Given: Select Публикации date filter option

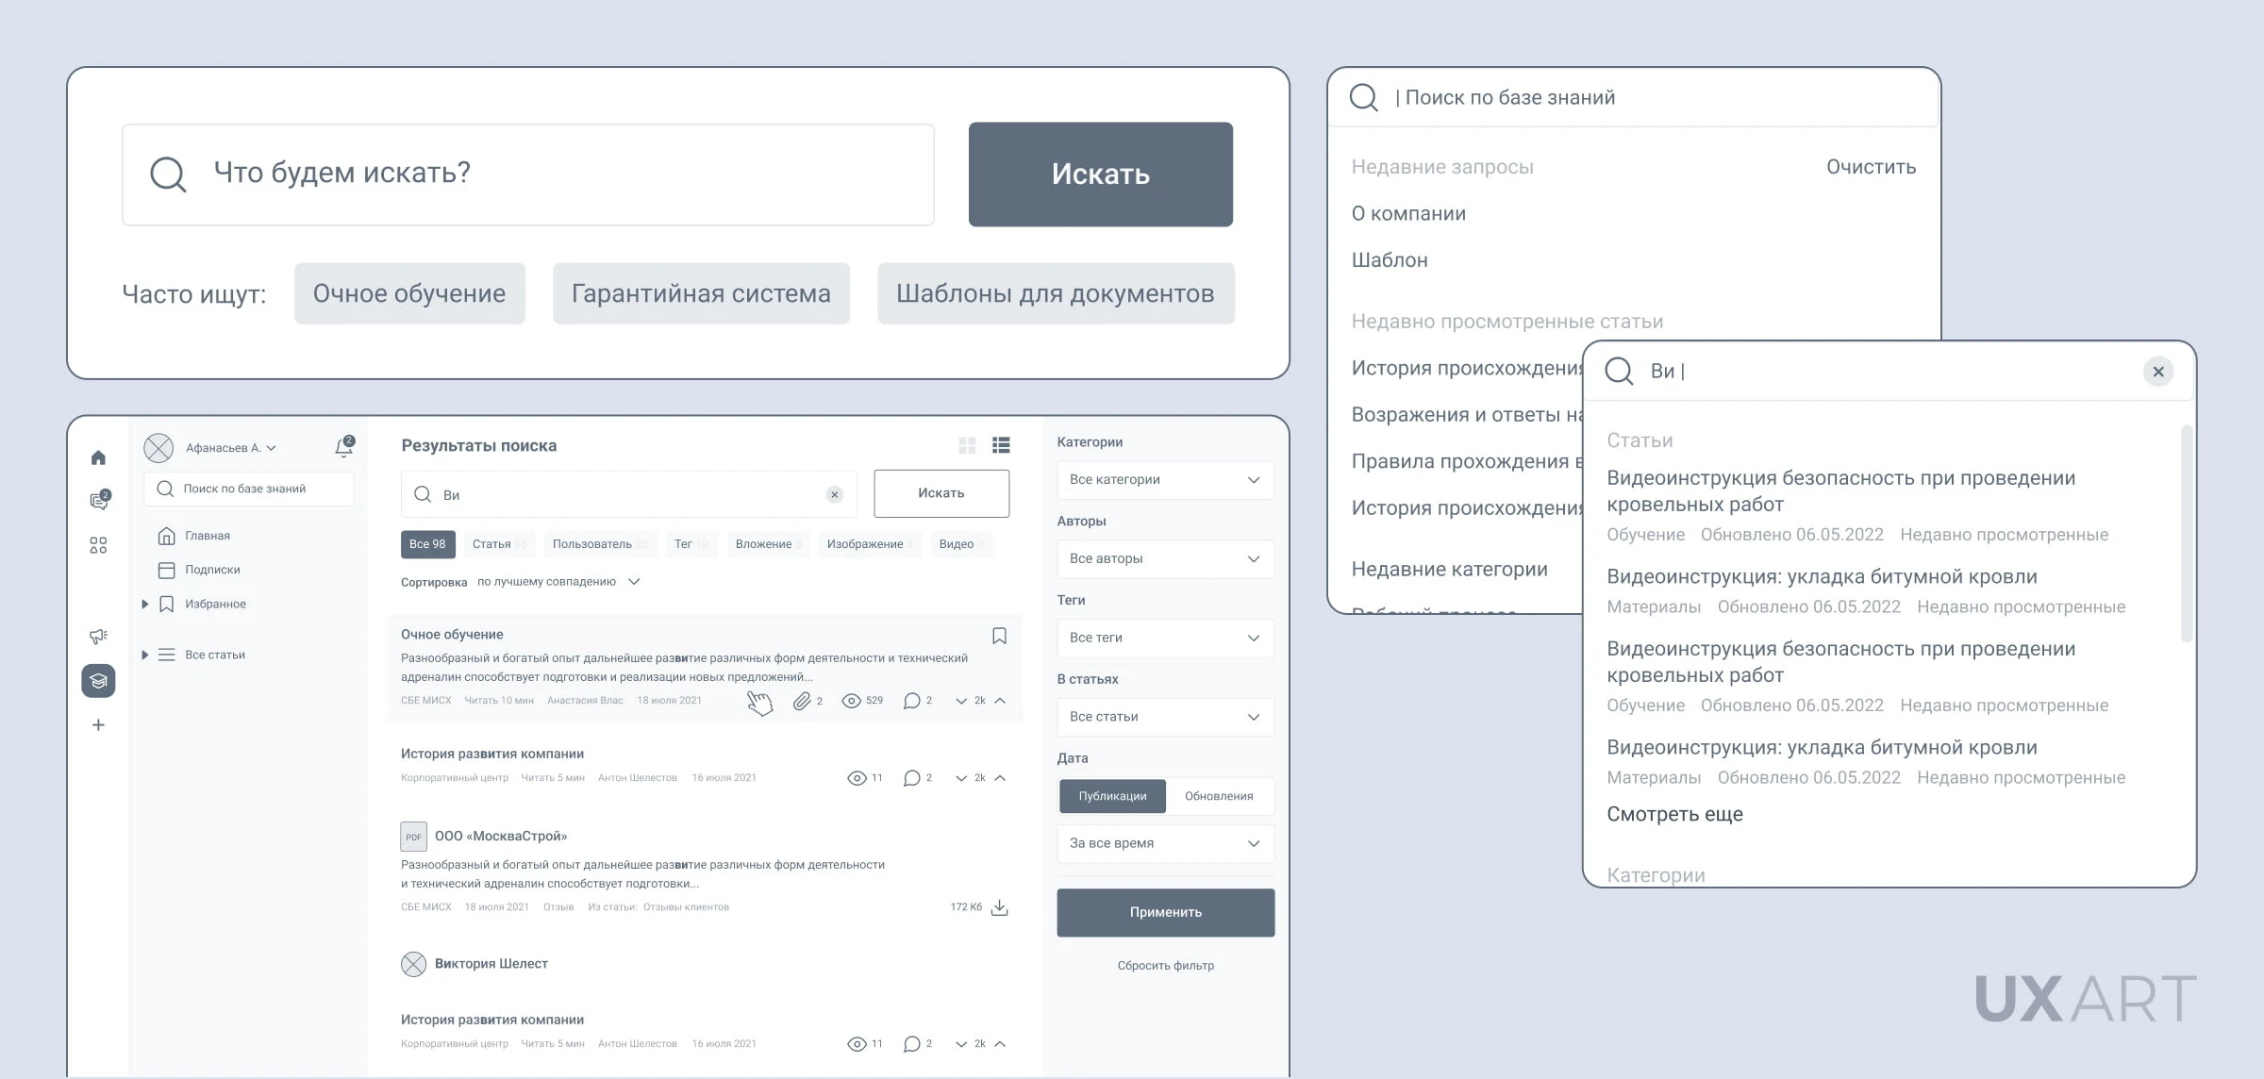Looking at the screenshot, I should (1112, 796).
